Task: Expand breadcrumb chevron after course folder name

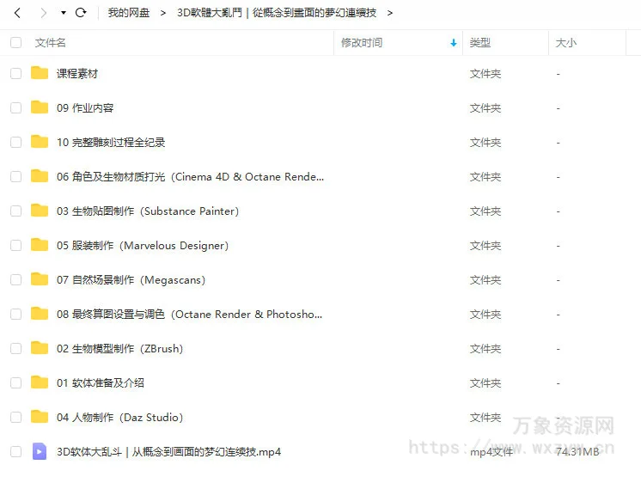Action: (x=390, y=13)
